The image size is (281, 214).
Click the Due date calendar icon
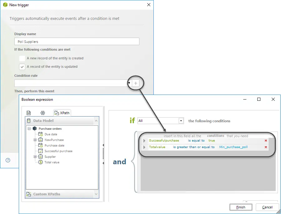click(x=41, y=134)
